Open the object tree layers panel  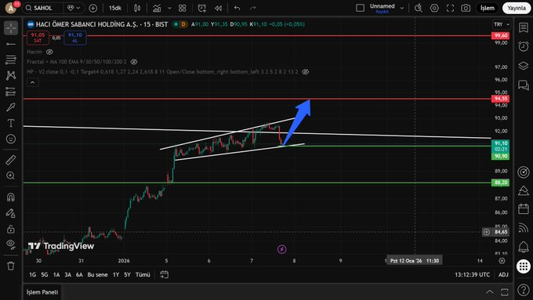[524, 66]
